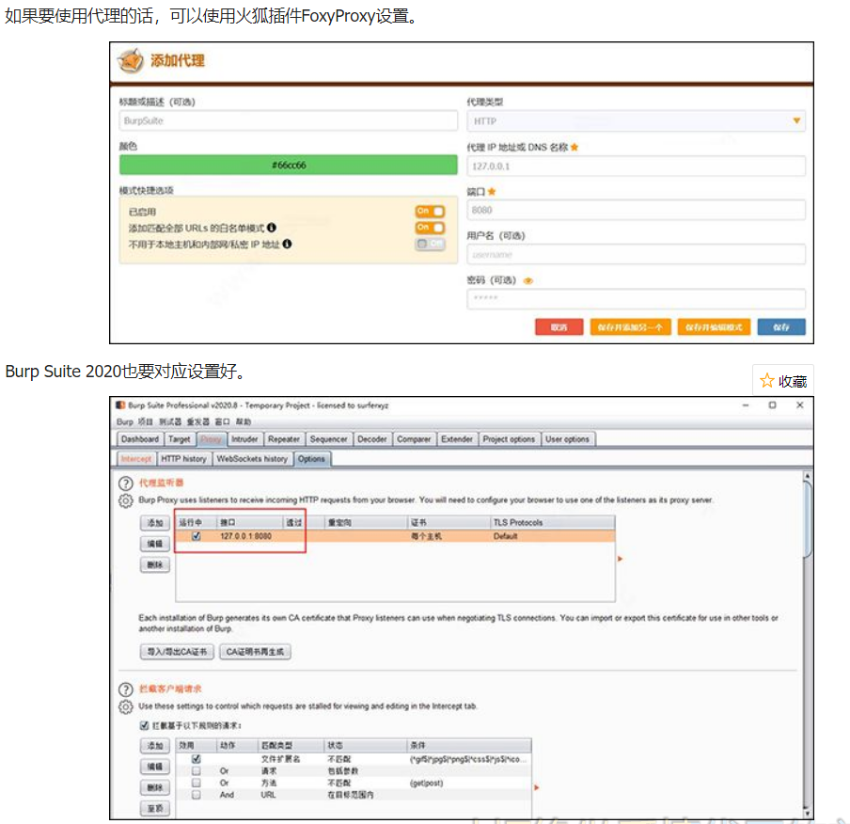Viewport: 850px width, 824px height.
Task: Click 添加 button beside proxy listeners table
Action: (155, 522)
